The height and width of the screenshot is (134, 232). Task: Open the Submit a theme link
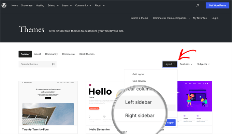139,18
